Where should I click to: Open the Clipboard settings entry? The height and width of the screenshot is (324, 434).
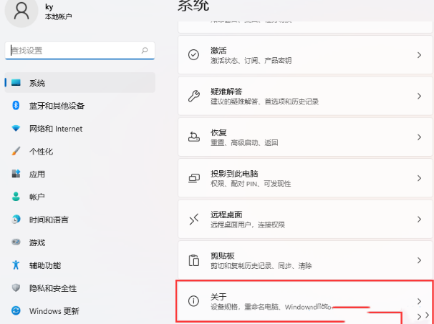click(301, 260)
